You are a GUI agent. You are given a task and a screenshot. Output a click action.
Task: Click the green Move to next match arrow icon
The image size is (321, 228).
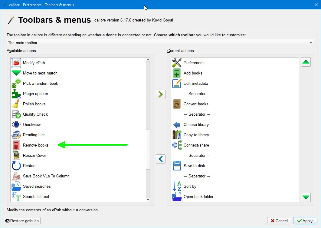tap(16, 73)
